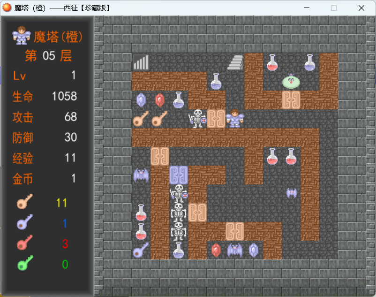Click the blue key counter icon
The height and width of the screenshot is (297, 376).
[x=25, y=222]
